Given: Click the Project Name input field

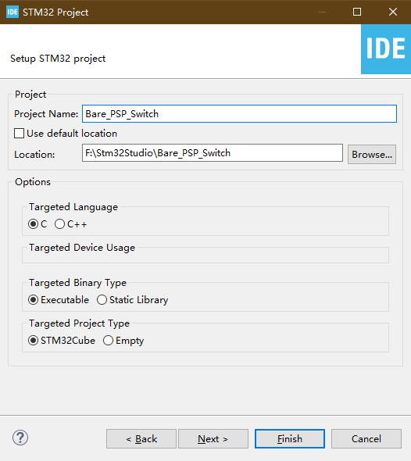Looking at the screenshot, I should (239, 114).
